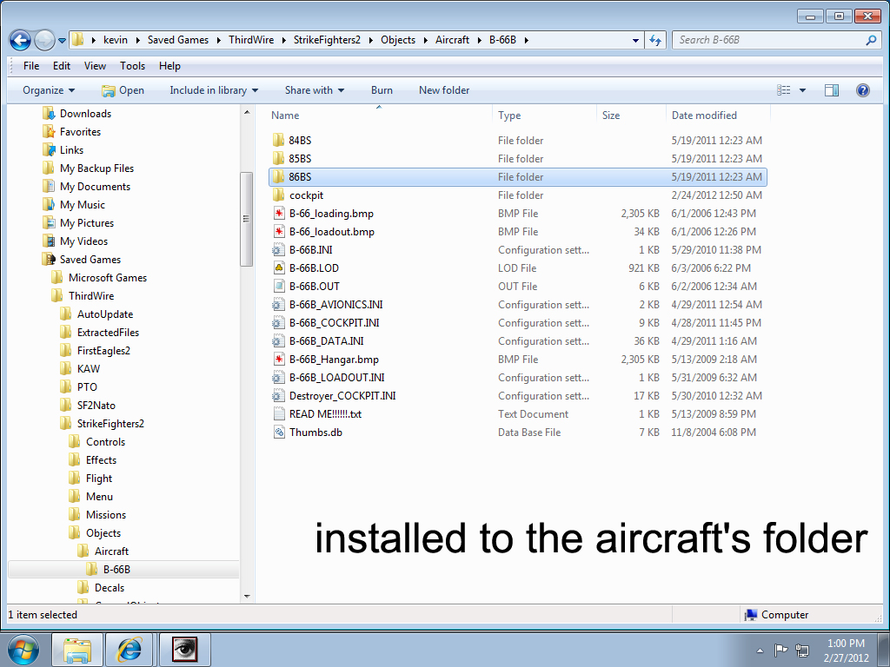Select Effects folder in the tree
890x667 pixels.
pyautogui.click(x=101, y=460)
